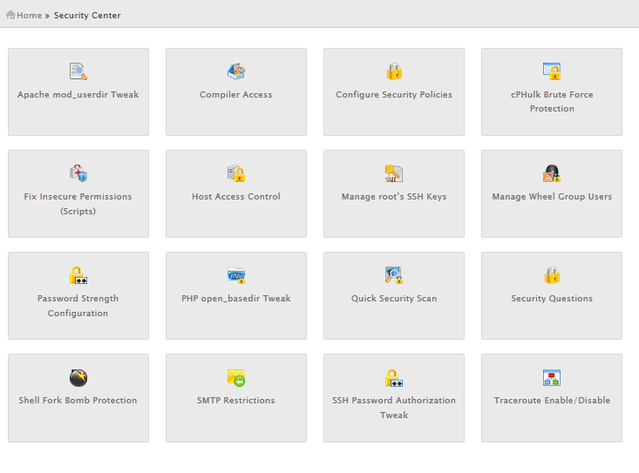The width and height of the screenshot is (639, 473).
Task: Click the Compiler Access icon
Action: click(x=236, y=71)
